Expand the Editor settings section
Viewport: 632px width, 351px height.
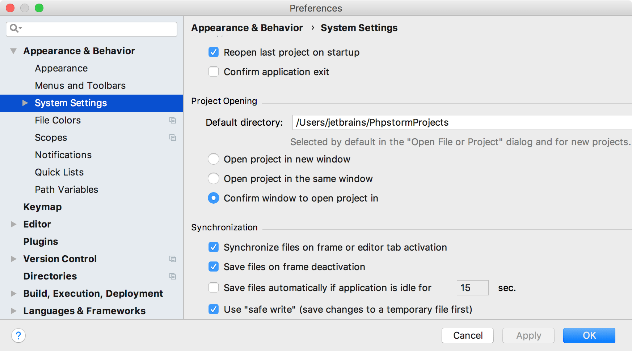click(13, 224)
